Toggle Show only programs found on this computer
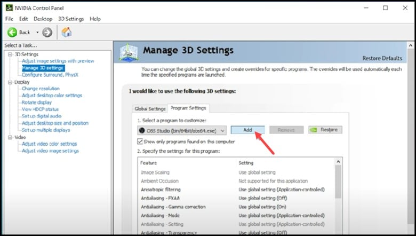Viewport: 416px width, 236px height. click(x=141, y=141)
